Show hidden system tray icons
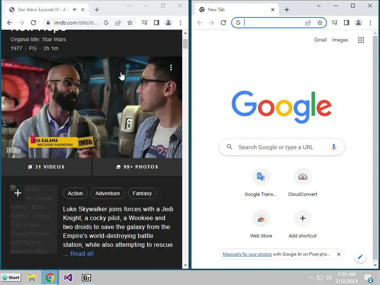This screenshot has height=285, width=380. tap(311, 278)
